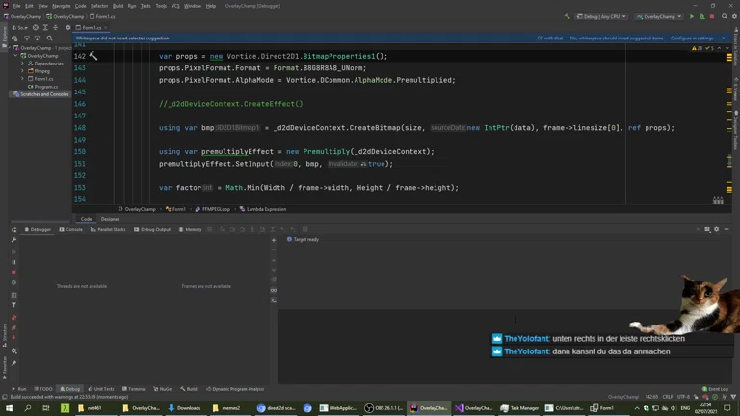Viewport: 740px width, 416px height.
Task: Open the Terminal tool window button
Action: click(x=134, y=389)
